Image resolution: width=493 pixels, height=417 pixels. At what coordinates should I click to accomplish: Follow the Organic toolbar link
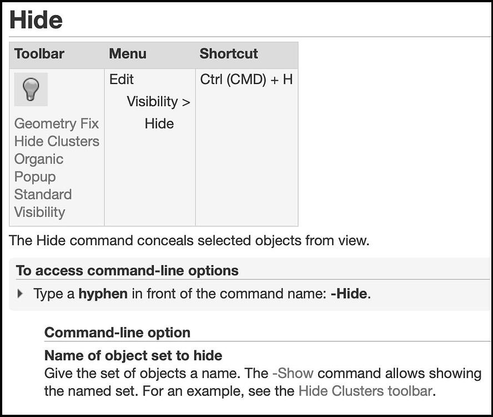pos(39,159)
